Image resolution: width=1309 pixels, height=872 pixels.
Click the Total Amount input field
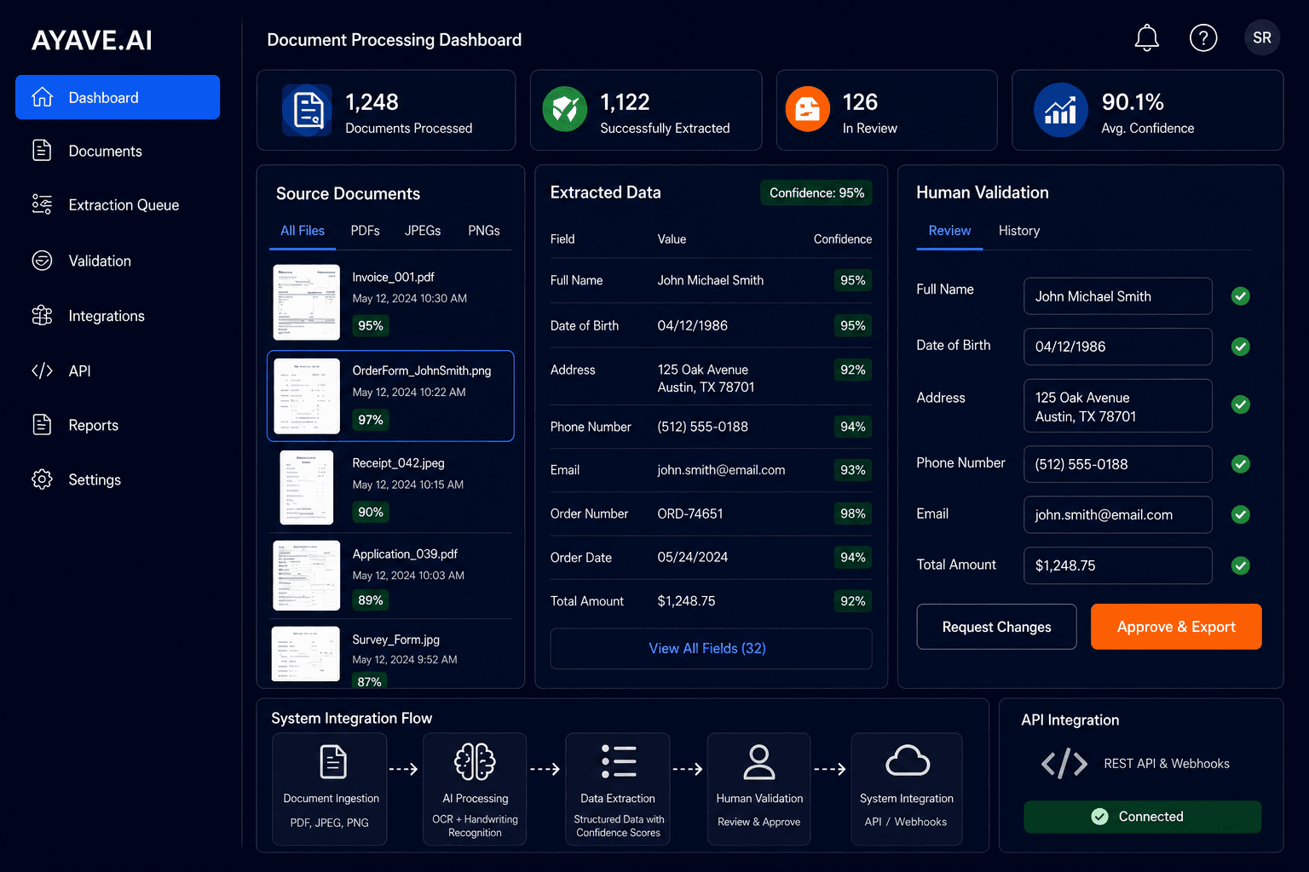[x=1118, y=565]
